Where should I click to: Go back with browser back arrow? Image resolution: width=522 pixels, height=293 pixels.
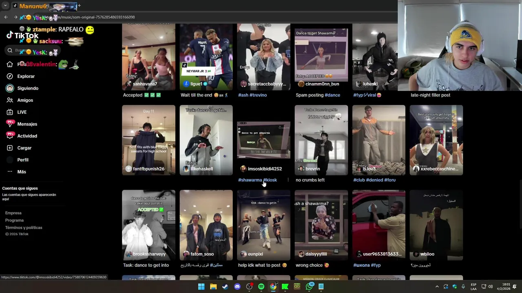(6, 17)
